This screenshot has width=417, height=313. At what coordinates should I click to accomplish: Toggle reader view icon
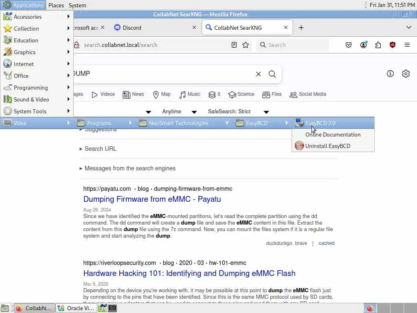[x=234, y=45]
